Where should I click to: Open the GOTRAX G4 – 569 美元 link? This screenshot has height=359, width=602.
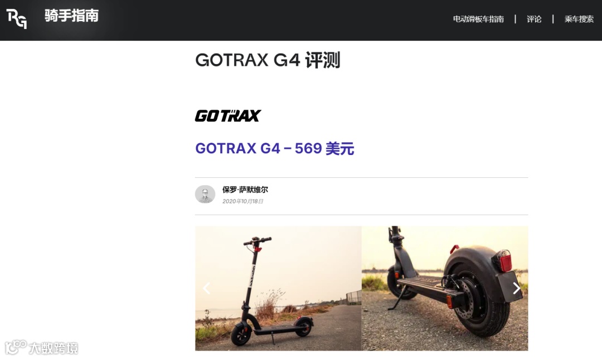274,148
